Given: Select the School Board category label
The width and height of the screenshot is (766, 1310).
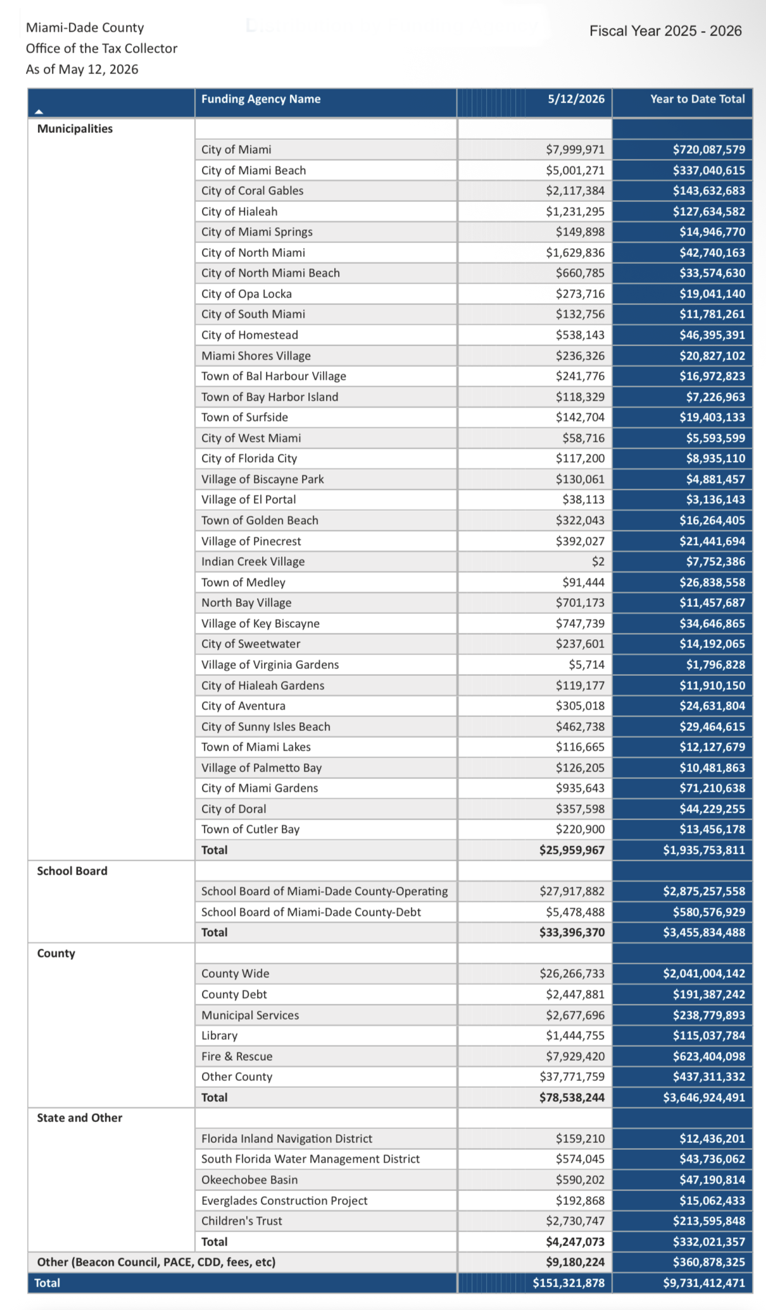Looking at the screenshot, I should click(72, 871).
